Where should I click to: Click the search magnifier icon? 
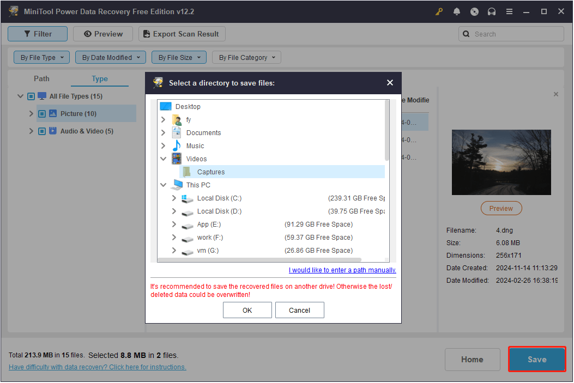pyautogui.click(x=466, y=34)
